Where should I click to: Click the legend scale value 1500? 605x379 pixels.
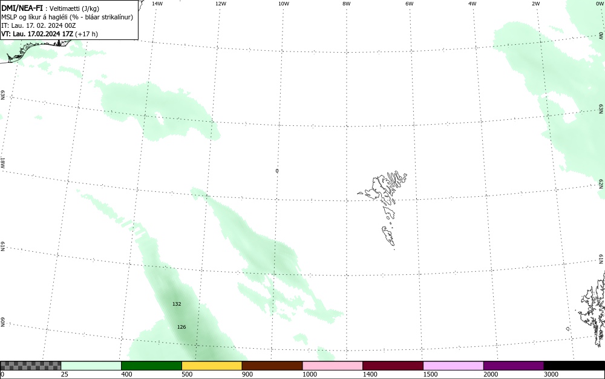click(431, 374)
